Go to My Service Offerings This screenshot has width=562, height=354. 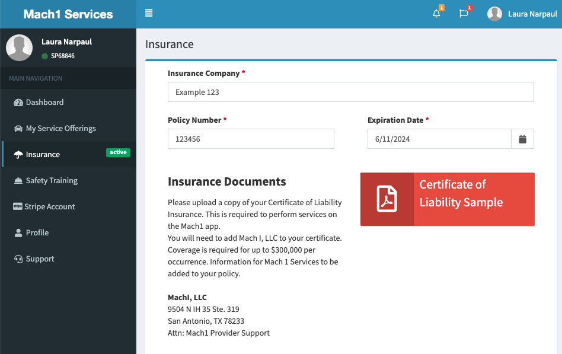pos(68,129)
